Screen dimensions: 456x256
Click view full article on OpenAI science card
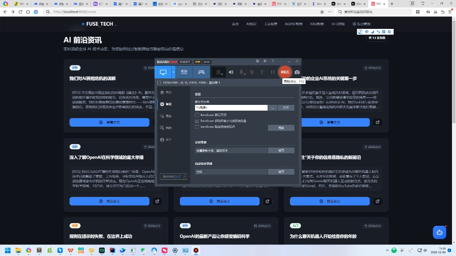pyautogui.click(x=110, y=201)
